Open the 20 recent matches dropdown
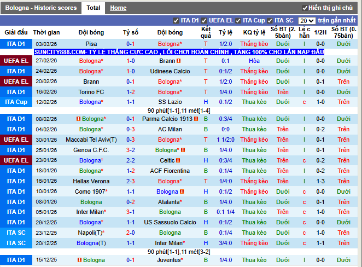Image resolution: width=362 pixels, height=267 pixels. click(x=307, y=21)
